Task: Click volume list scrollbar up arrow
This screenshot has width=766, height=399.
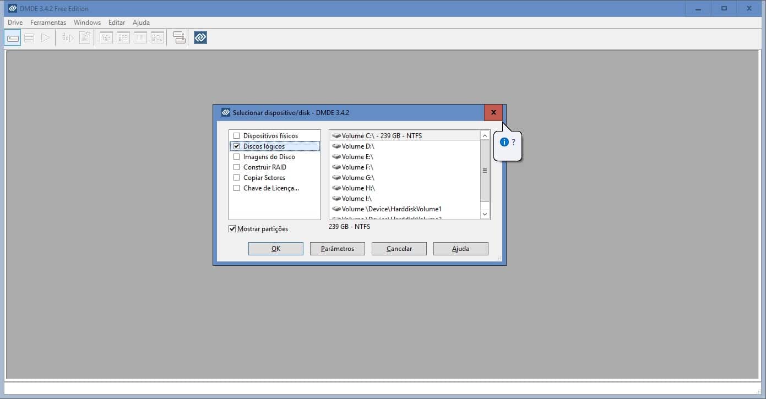Action: click(x=485, y=135)
